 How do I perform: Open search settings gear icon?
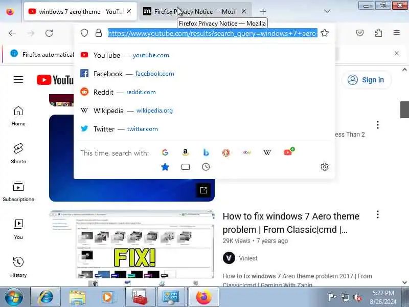click(x=325, y=167)
